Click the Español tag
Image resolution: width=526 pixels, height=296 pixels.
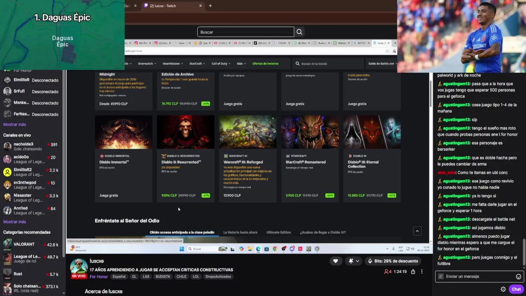point(119,277)
